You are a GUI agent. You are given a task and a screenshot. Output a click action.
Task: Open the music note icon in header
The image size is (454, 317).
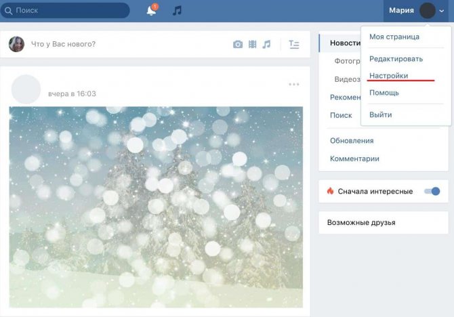tap(177, 11)
